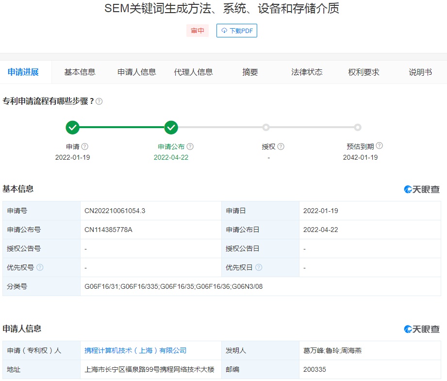Click the 发明人 label cell
The image size is (447, 381).
click(260, 350)
